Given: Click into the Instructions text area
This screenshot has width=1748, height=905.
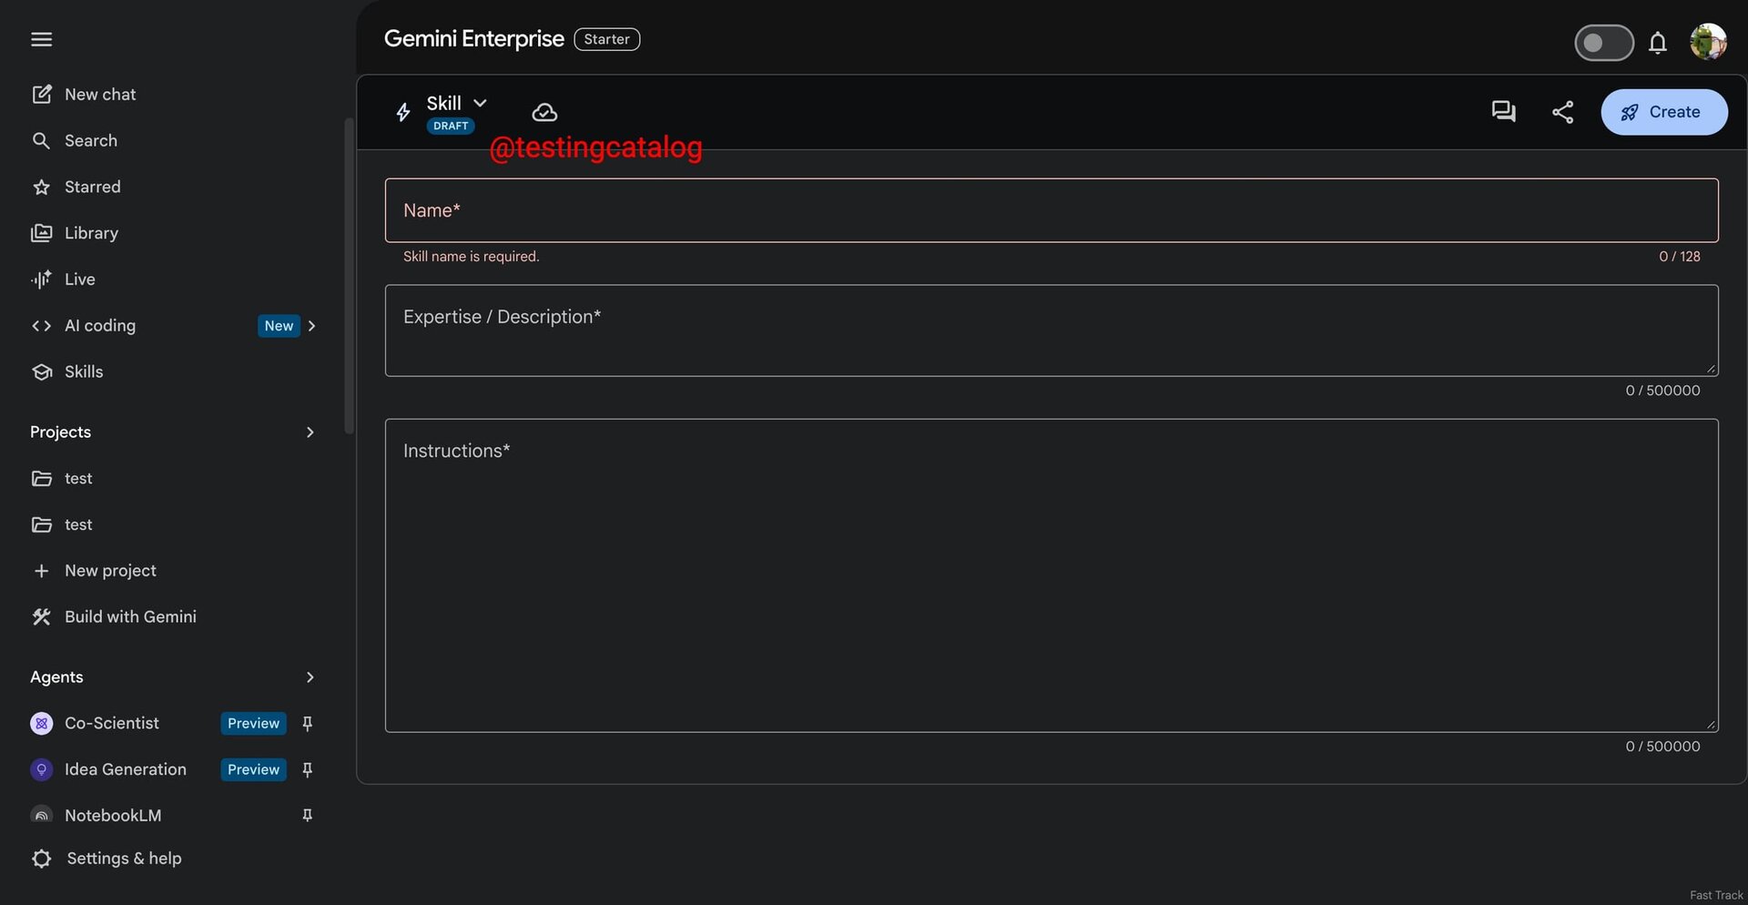Looking at the screenshot, I should pyautogui.click(x=1051, y=583).
